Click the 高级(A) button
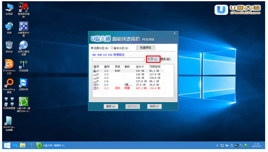Viewport: 268px width, 152px height. [111, 106]
